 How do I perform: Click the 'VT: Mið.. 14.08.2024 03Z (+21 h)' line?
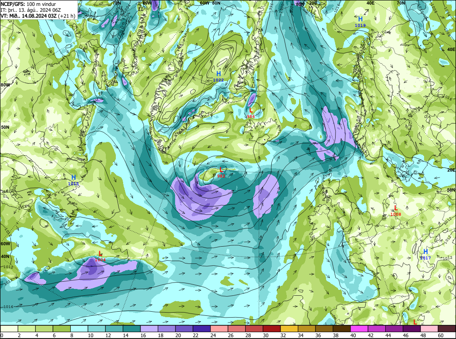(x=38, y=16)
